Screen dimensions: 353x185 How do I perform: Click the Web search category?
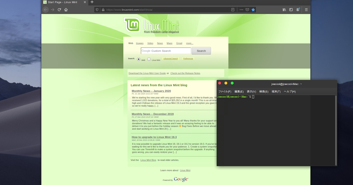[131, 43]
